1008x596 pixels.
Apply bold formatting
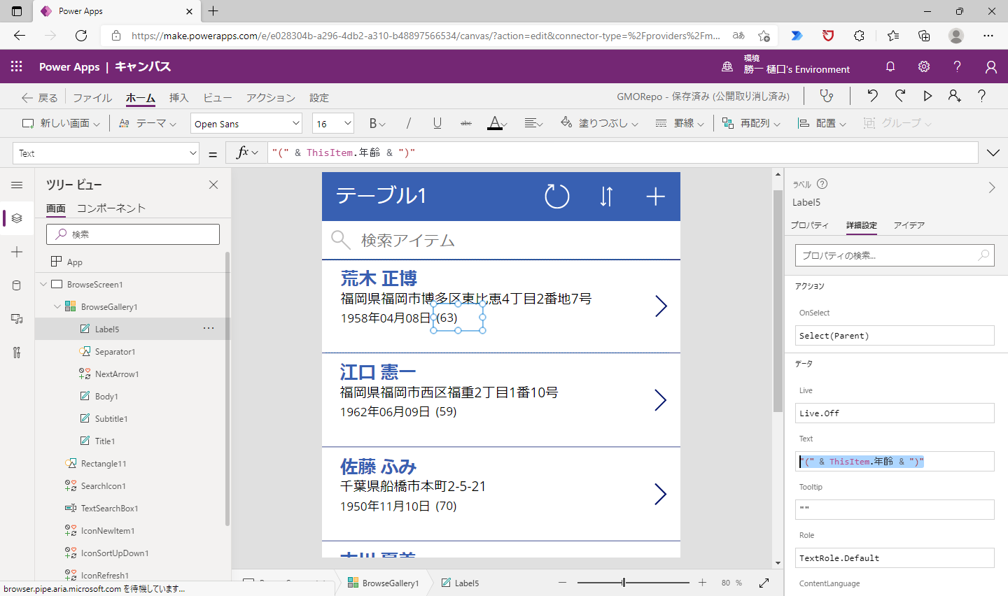tap(374, 123)
